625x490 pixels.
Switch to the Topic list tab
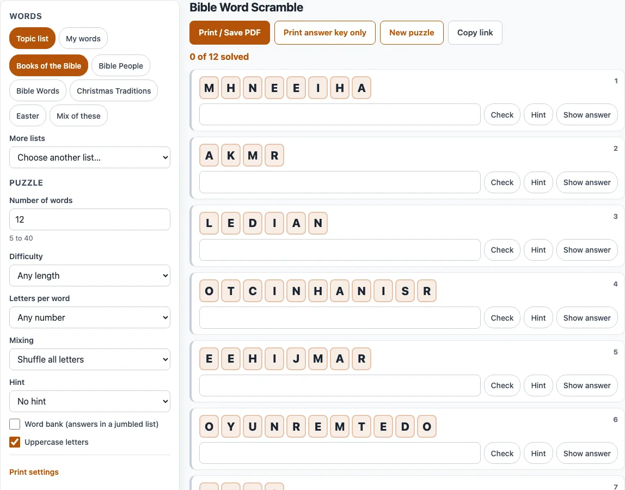point(32,38)
